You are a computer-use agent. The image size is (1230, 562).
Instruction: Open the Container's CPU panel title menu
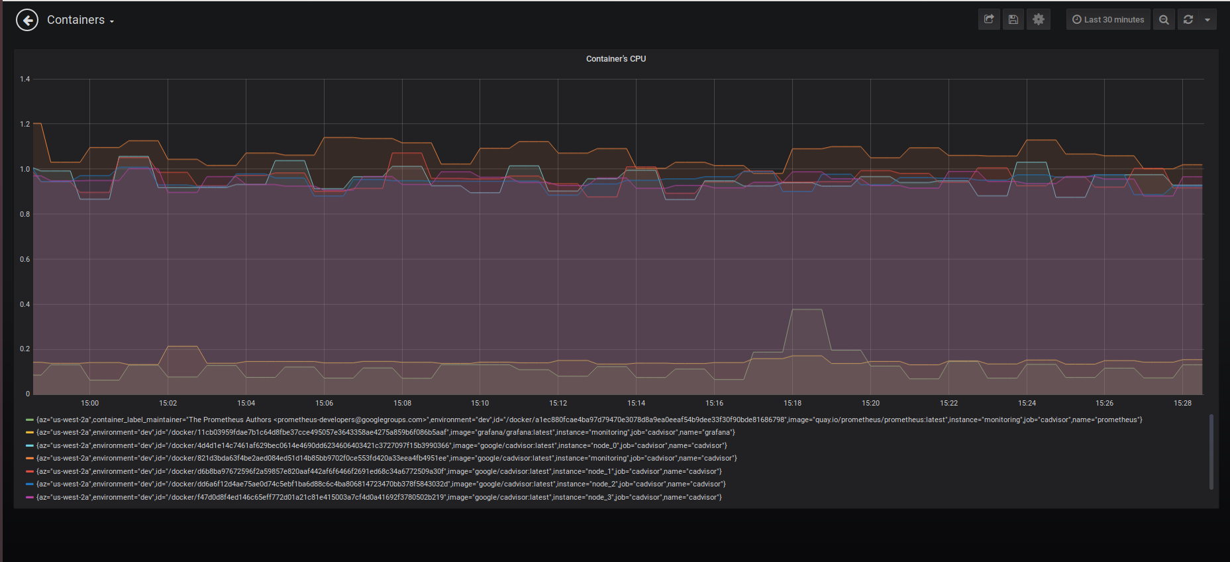[x=616, y=59]
